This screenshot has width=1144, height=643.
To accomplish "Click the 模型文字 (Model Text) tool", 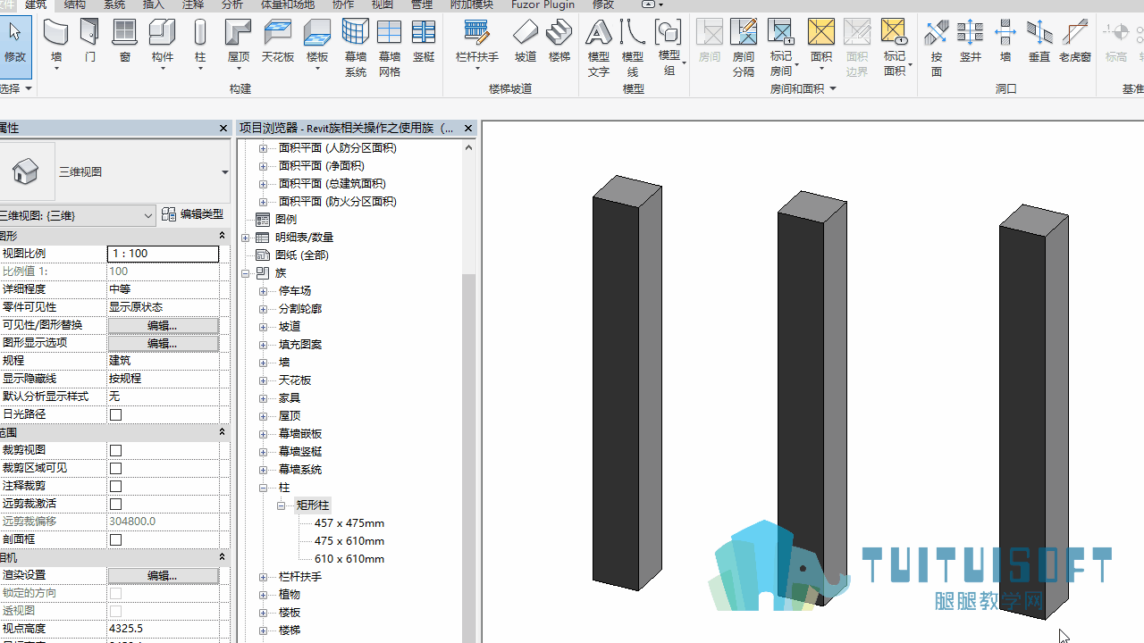I will (599, 49).
